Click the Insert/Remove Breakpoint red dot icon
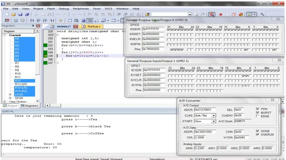This screenshot has width=286, height=160. point(221,15)
